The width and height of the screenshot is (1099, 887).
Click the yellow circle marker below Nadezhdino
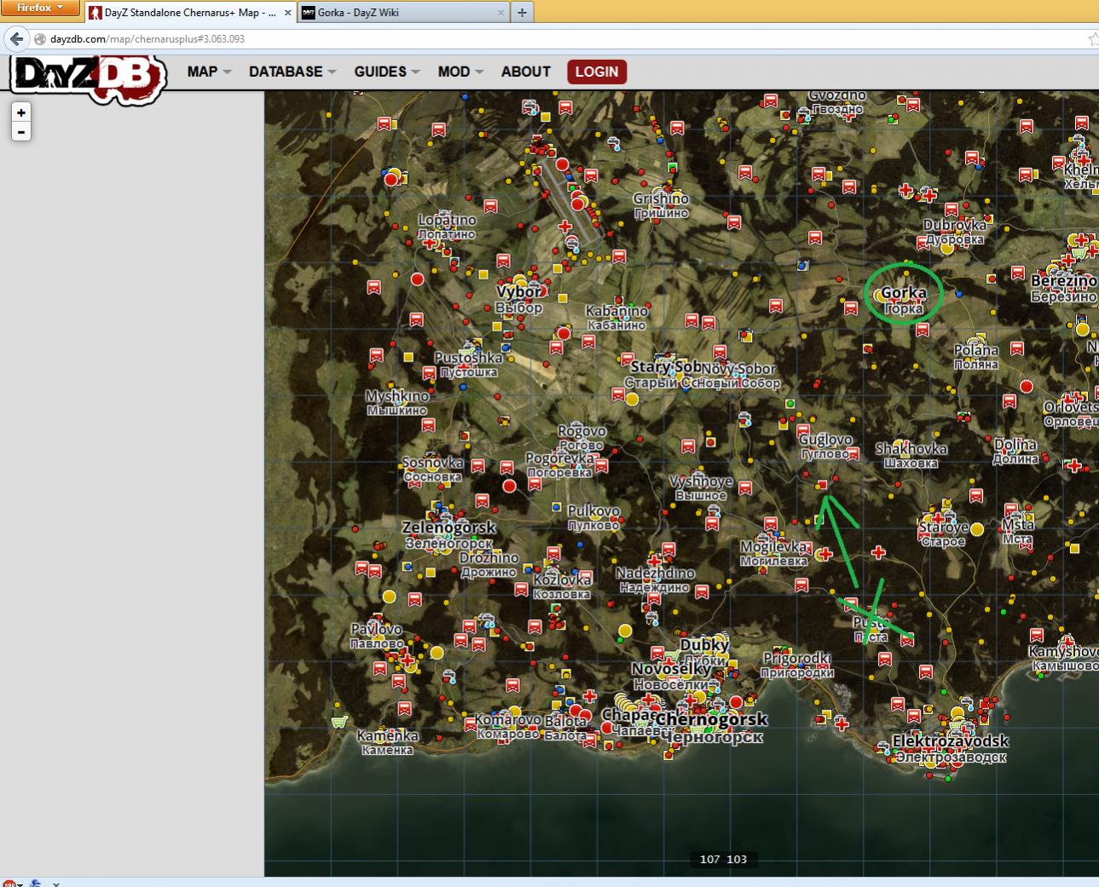coord(625,631)
